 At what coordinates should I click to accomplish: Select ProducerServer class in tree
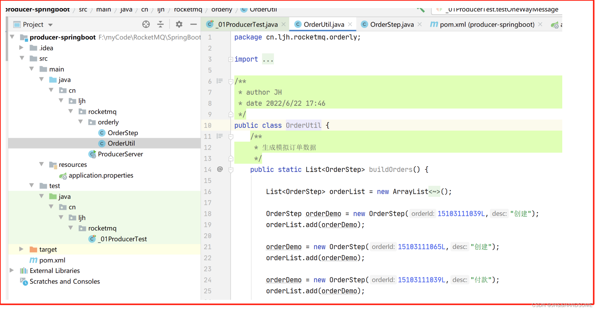(116, 154)
